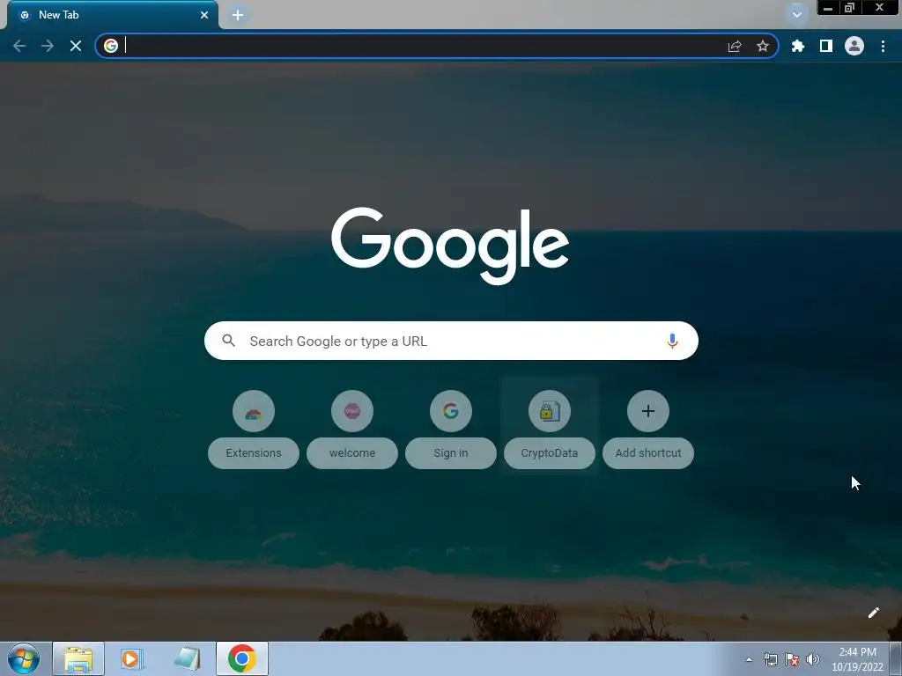Click the welcome shortcut label
Viewport: 902px width, 676px height.
coord(352,453)
